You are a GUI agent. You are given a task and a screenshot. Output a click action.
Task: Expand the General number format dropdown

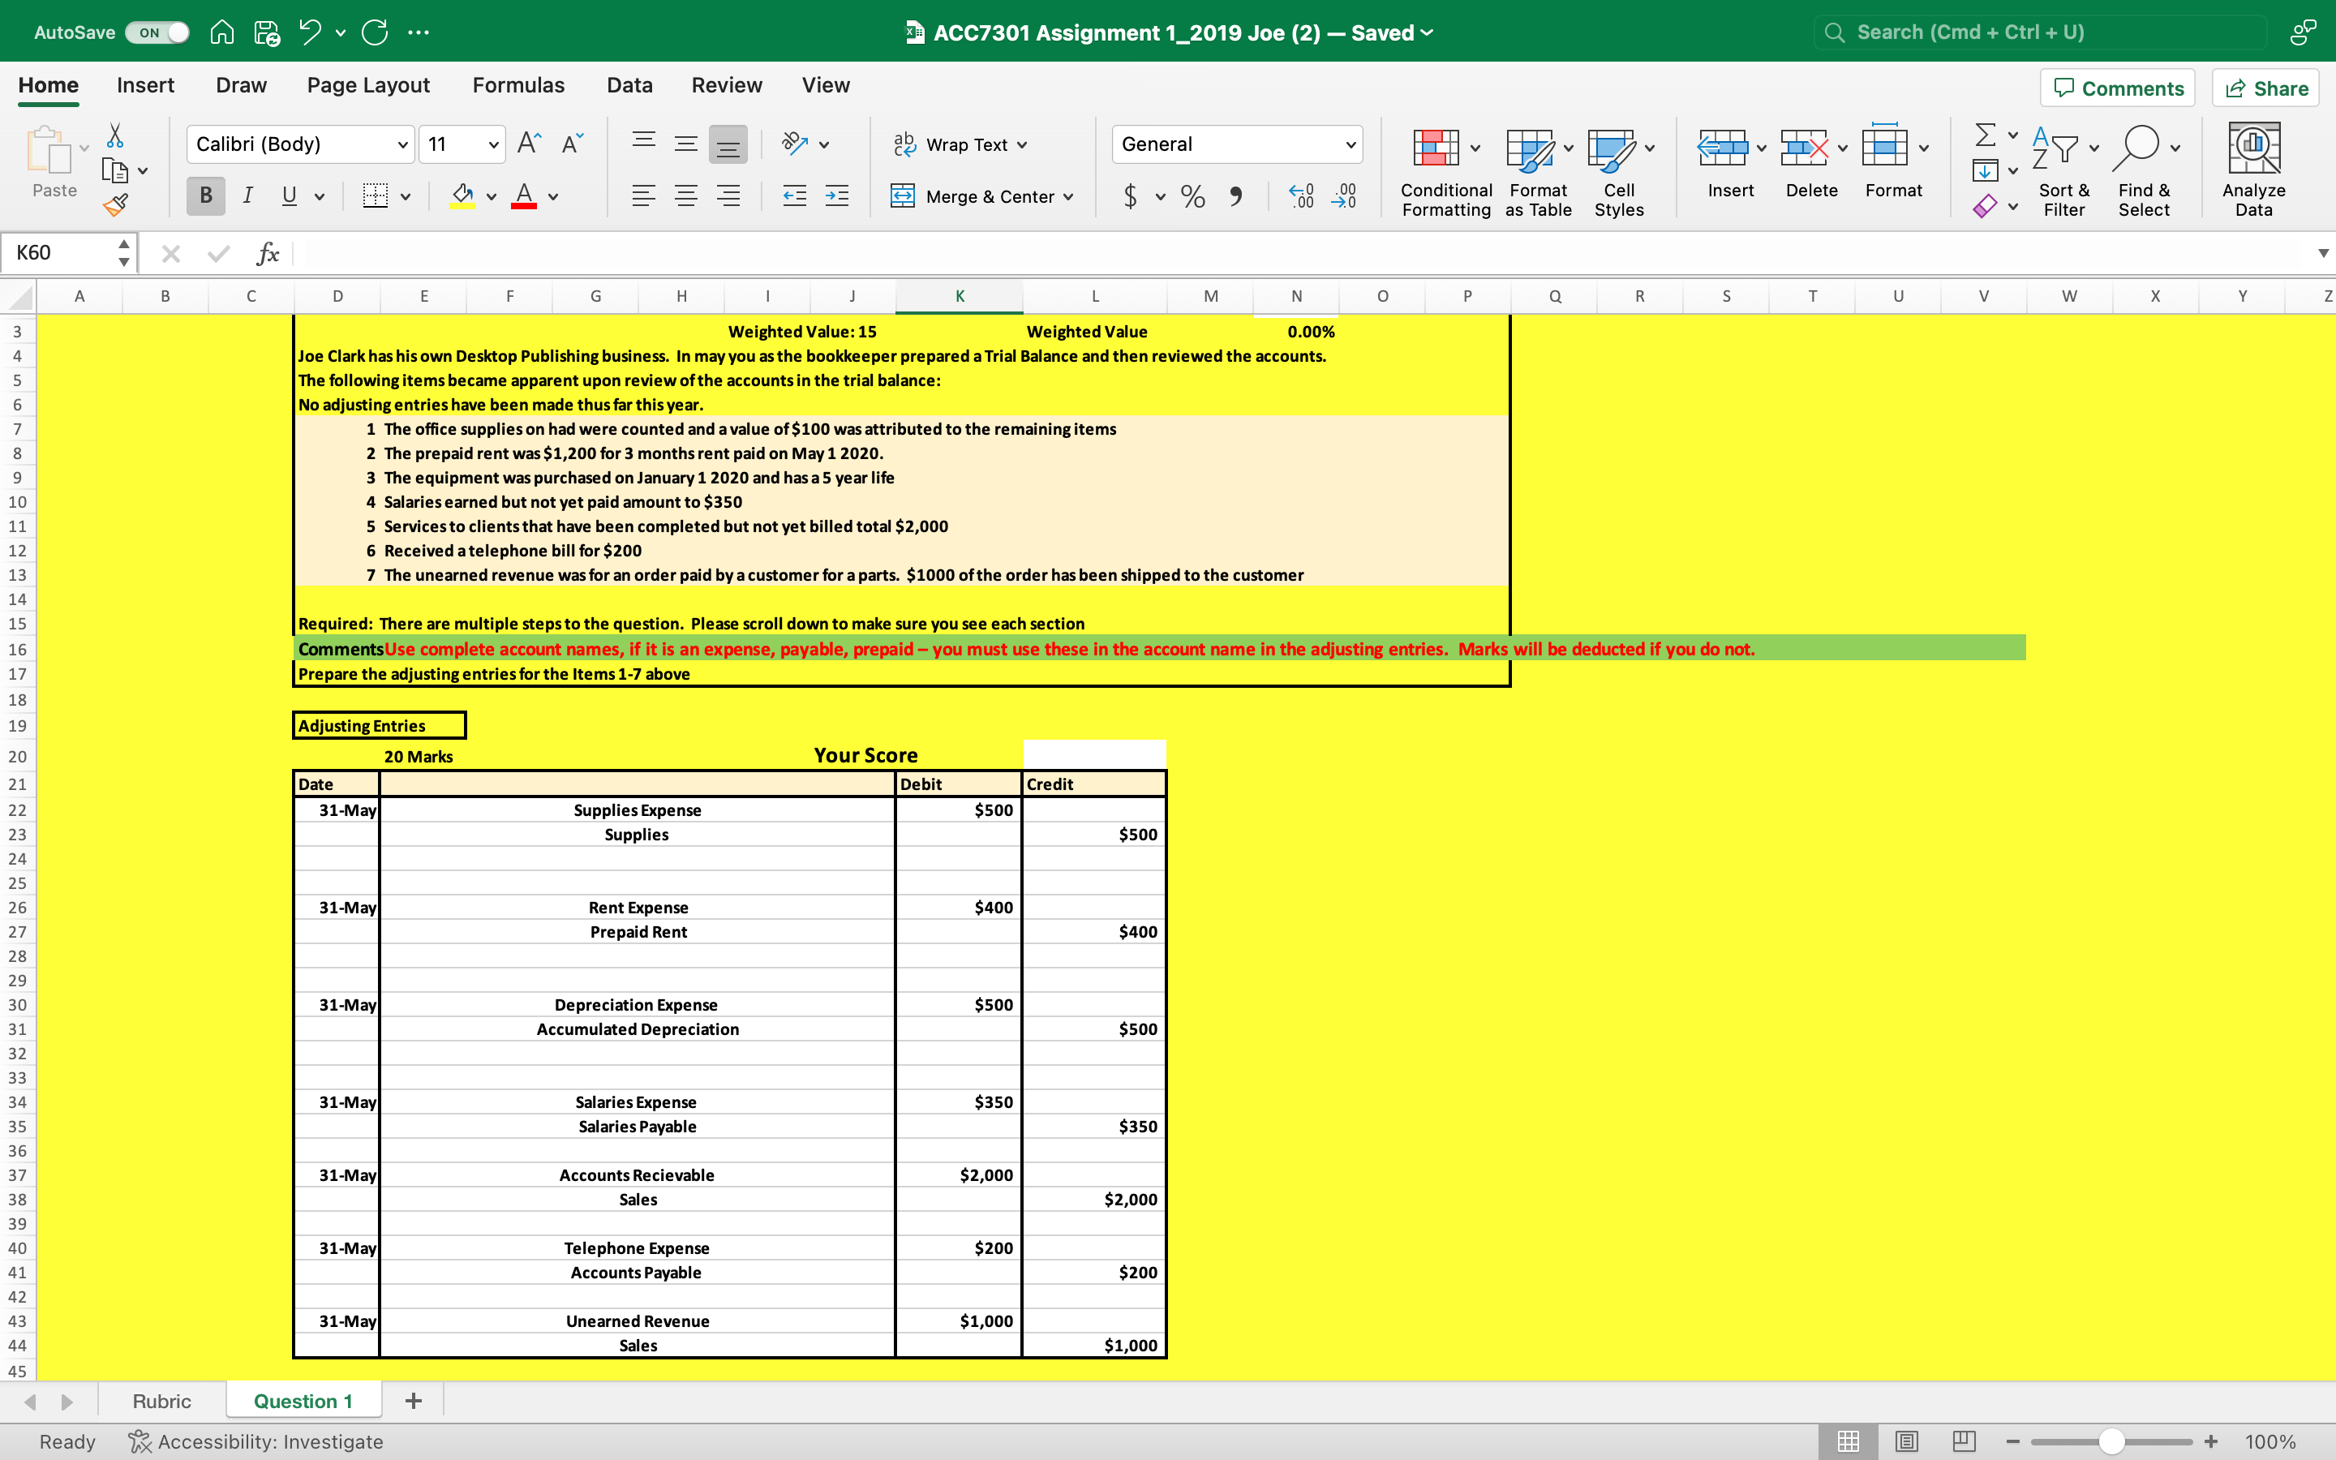1350,145
